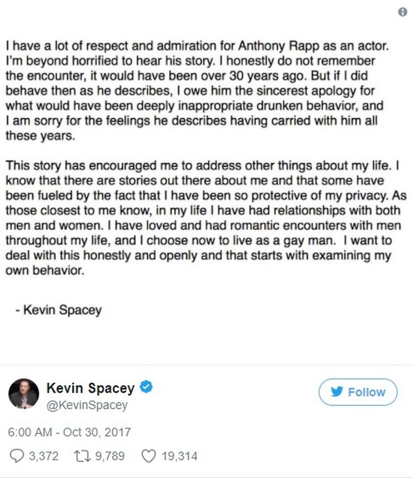This screenshot has width=413, height=478.
Task: Open Kevin Spacey's profile avatar picture
Action: pyautogui.click(x=23, y=395)
